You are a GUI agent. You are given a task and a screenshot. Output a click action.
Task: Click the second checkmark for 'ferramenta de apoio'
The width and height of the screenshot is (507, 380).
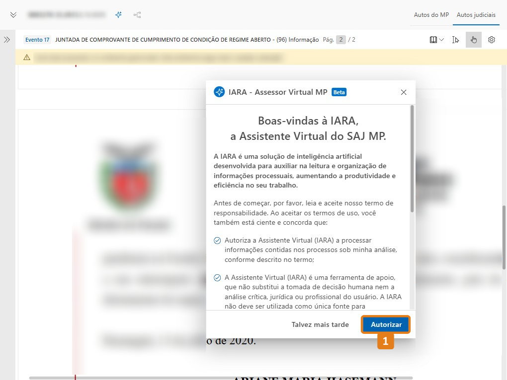click(x=217, y=278)
